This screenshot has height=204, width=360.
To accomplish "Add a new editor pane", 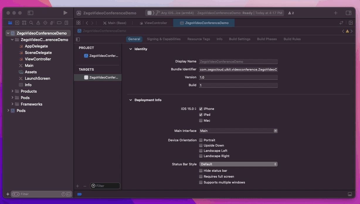I will pos(351,23).
